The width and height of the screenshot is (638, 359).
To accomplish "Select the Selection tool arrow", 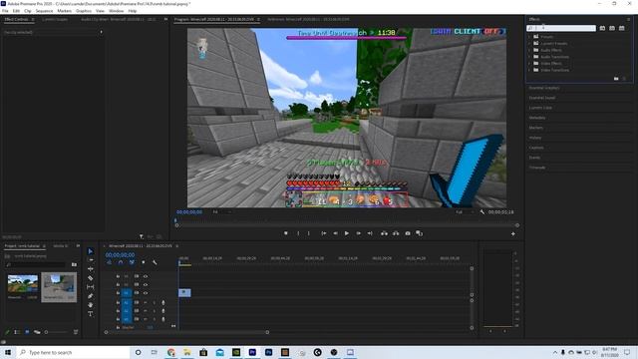I will [x=91, y=251].
